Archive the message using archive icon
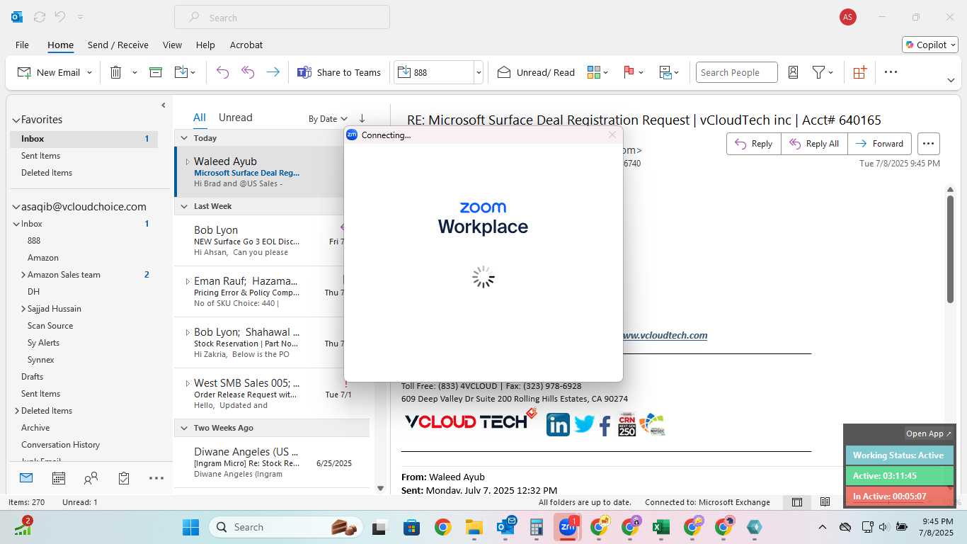 [x=156, y=72]
